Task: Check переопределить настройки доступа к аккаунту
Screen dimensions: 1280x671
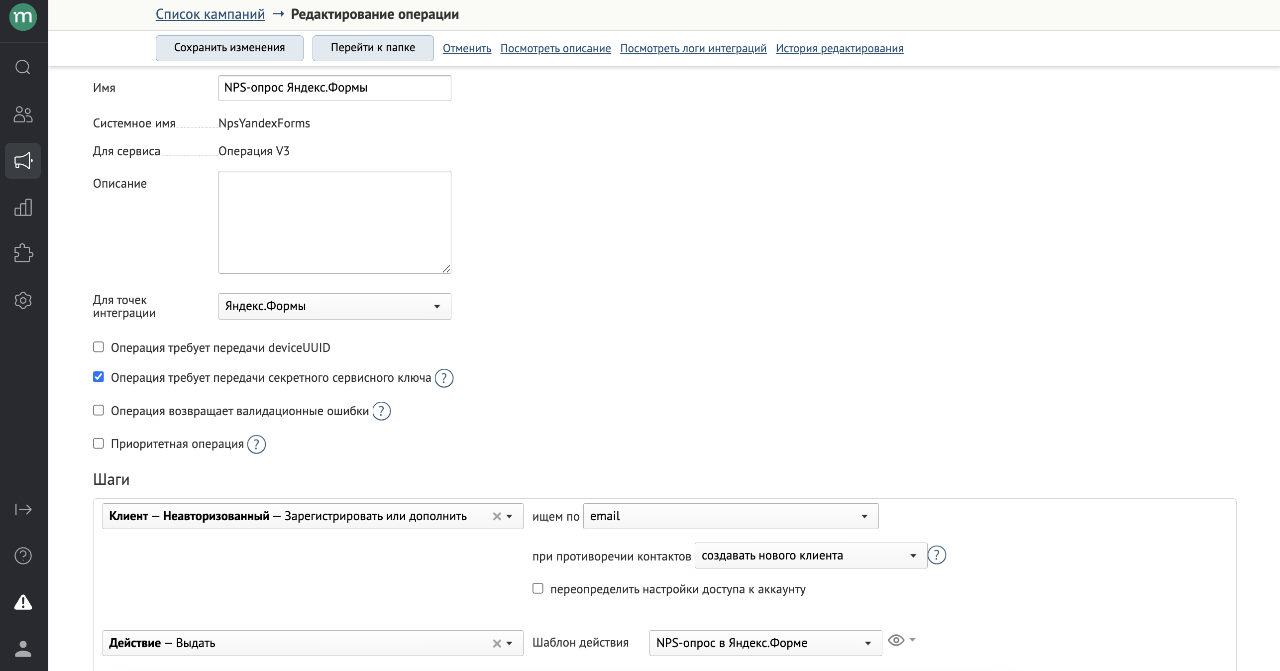Action: coord(538,588)
